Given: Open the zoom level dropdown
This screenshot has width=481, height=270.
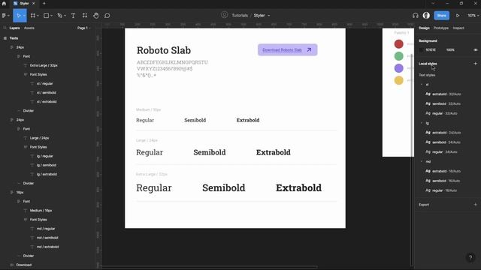Looking at the screenshot, I should coord(473,15).
